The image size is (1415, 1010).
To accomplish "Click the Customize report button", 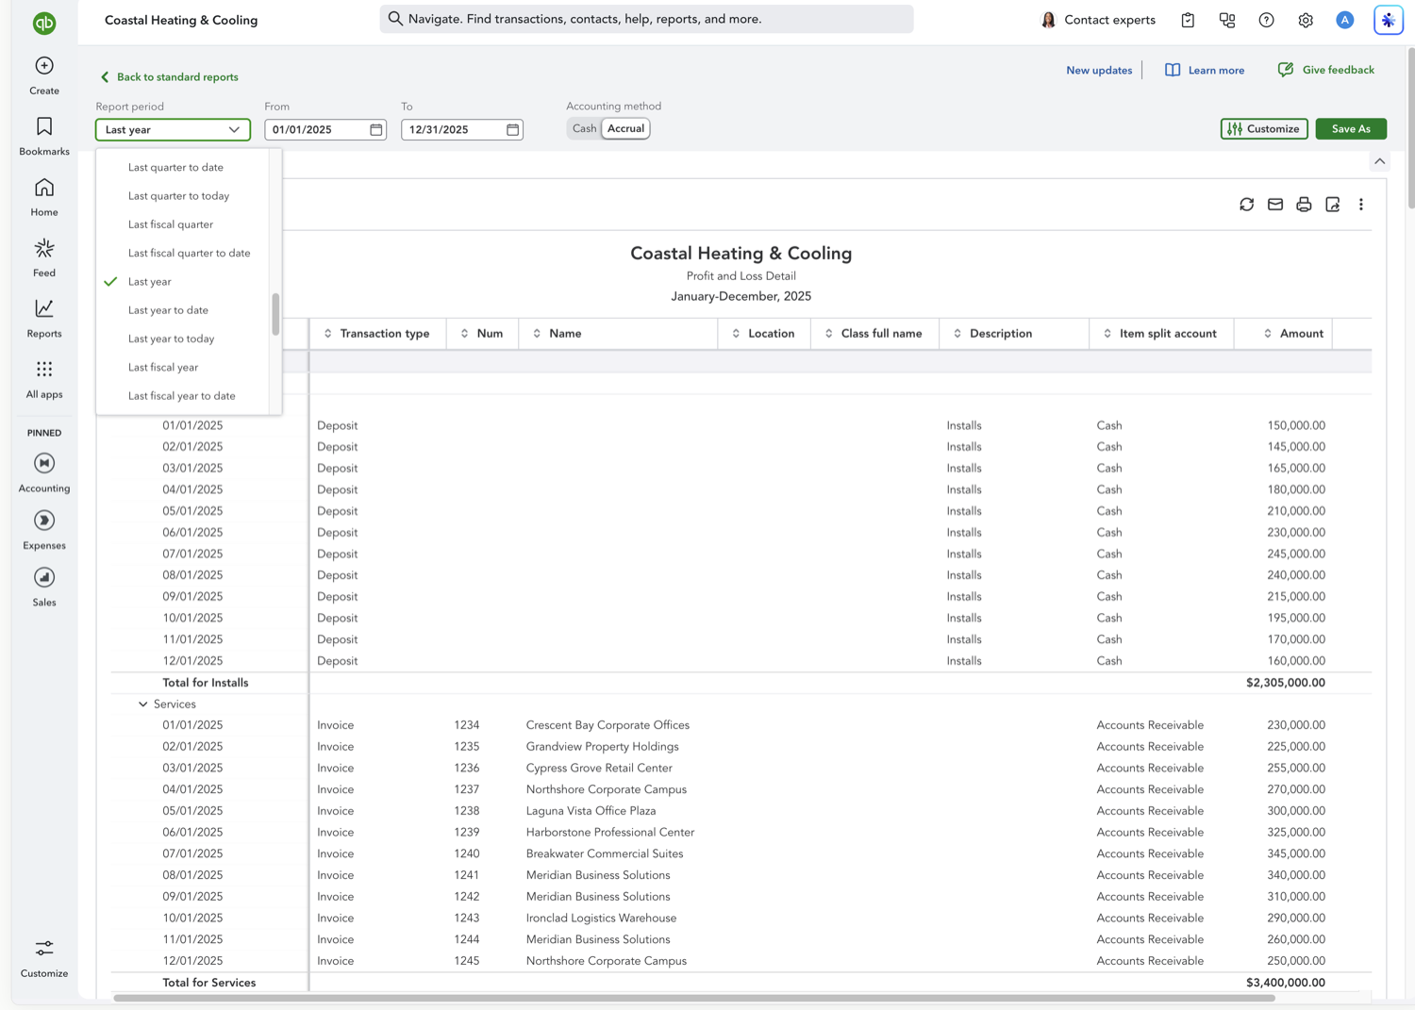I will coord(1264,128).
